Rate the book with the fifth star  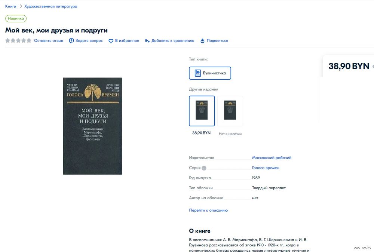(29, 40)
